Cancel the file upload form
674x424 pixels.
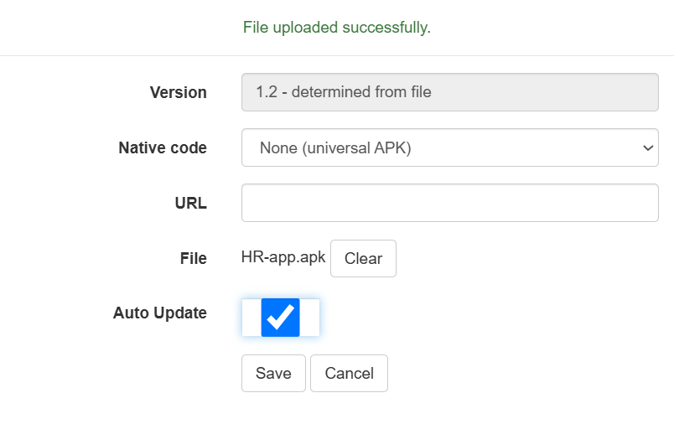point(349,374)
